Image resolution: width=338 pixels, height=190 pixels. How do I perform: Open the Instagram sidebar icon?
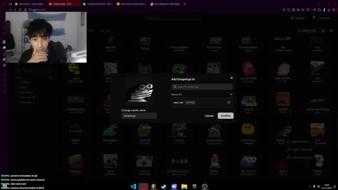tap(4, 54)
